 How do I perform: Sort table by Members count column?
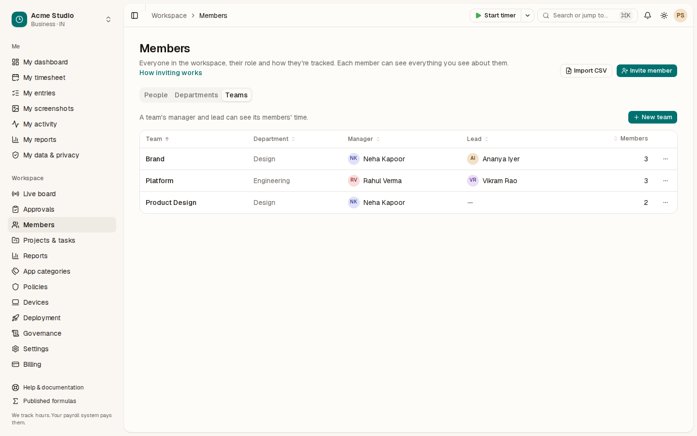[631, 139]
